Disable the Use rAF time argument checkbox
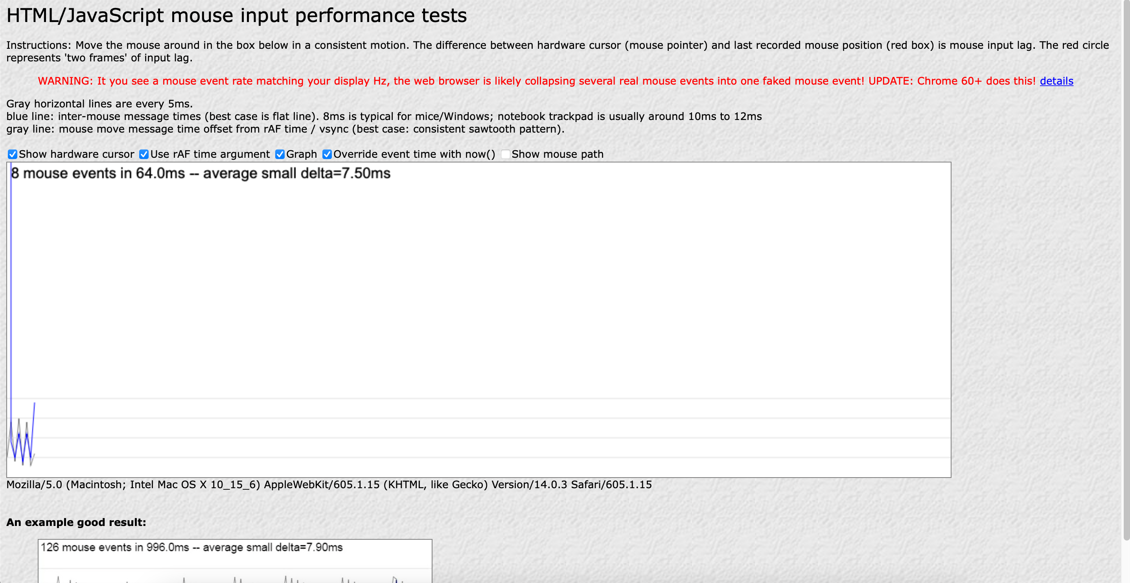 click(x=144, y=154)
